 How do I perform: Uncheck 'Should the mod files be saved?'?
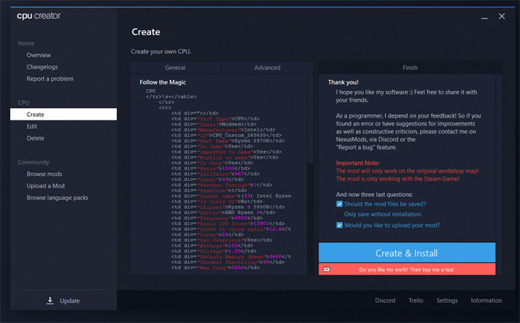coord(340,204)
